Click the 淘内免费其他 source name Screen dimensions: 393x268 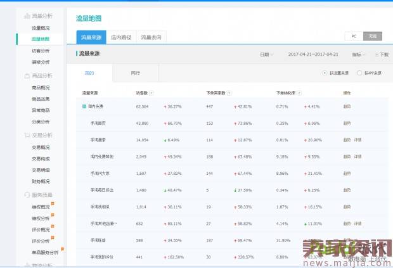coord(102,156)
